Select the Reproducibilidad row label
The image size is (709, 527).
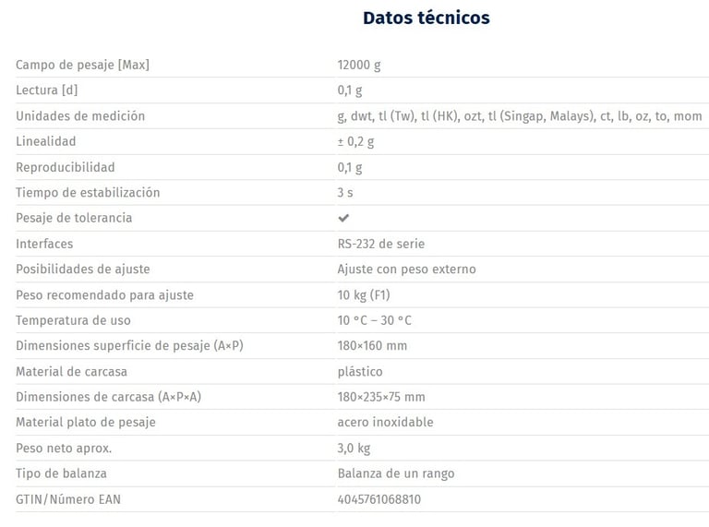(66, 167)
